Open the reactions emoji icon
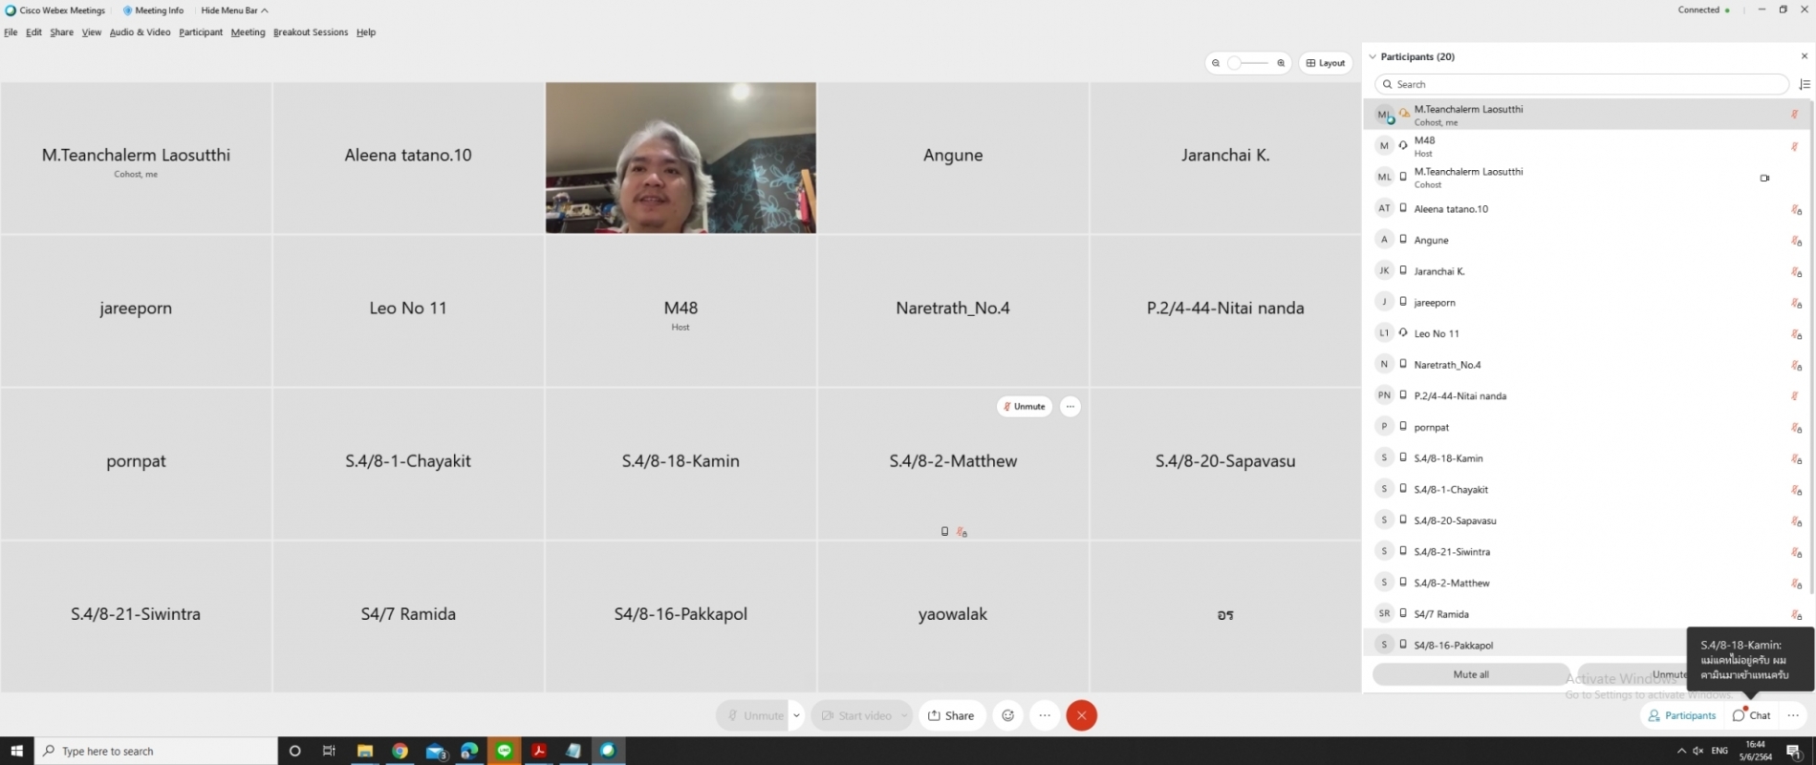Screen dimensions: 1816x765 tap(1007, 715)
